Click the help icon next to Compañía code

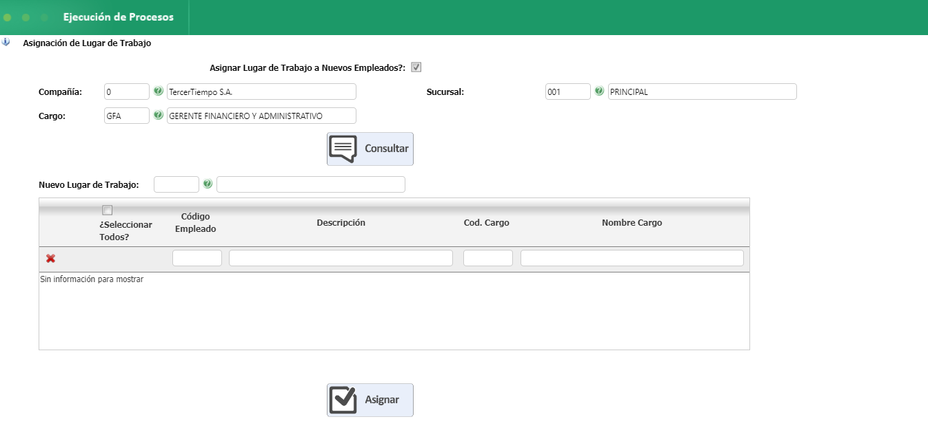159,91
